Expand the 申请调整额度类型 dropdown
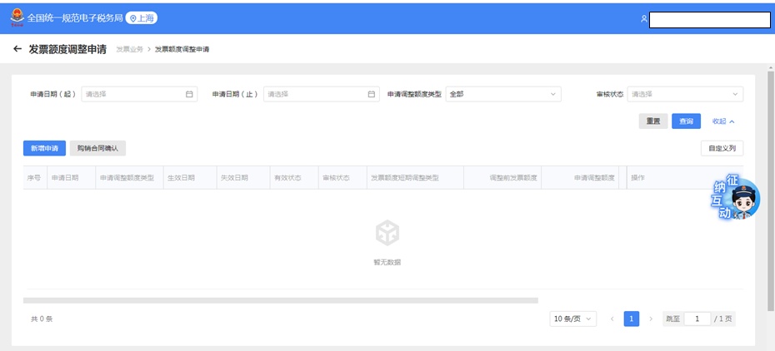The image size is (775, 351). coord(502,94)
